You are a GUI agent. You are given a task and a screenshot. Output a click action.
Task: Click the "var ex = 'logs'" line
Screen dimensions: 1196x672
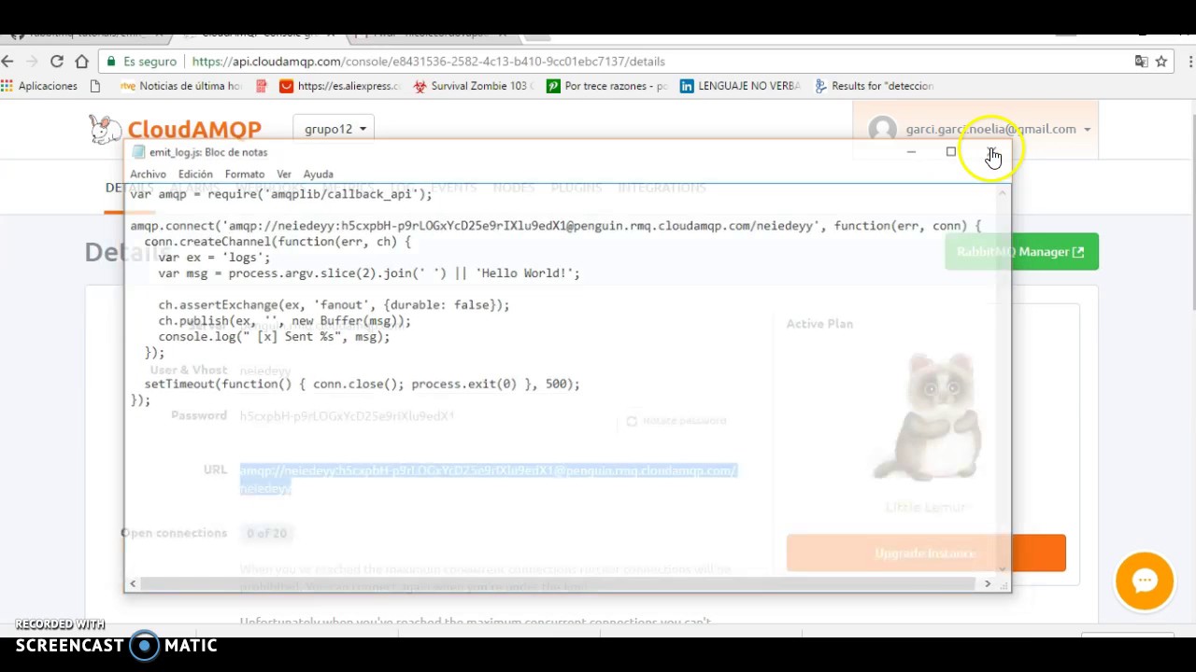[214, 258]
